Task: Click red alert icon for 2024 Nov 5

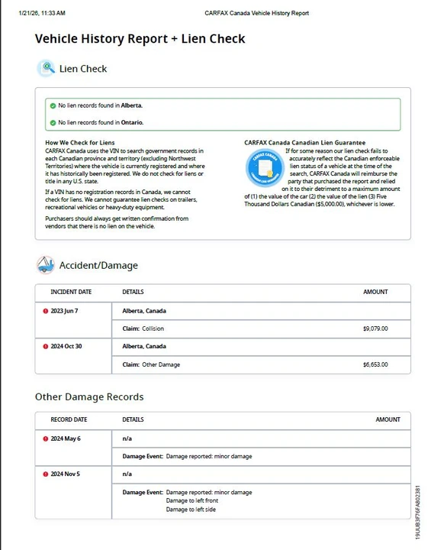Action: (46, 474)
